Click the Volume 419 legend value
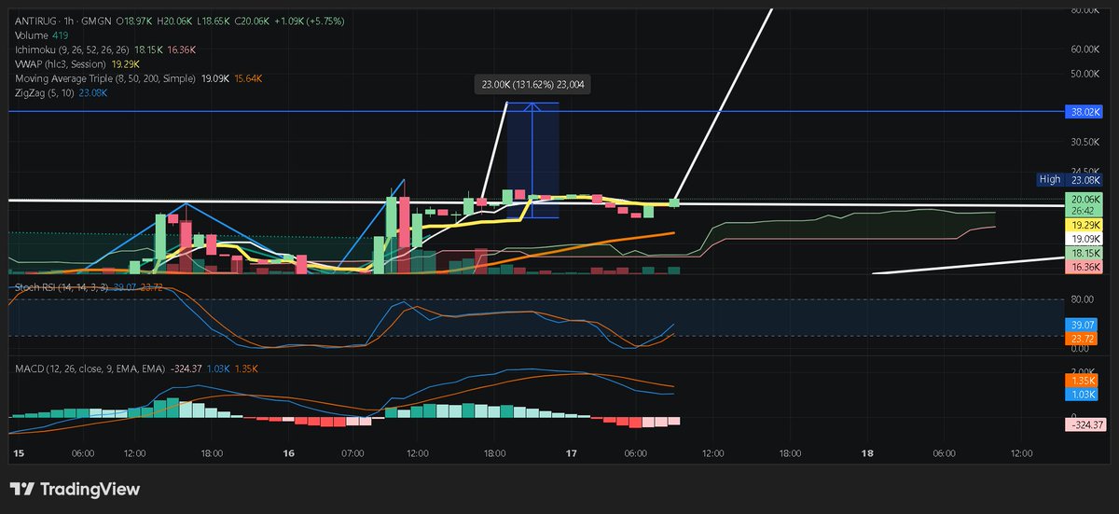The width and height of the screenshot is (1119, 514). pos(62,34)
